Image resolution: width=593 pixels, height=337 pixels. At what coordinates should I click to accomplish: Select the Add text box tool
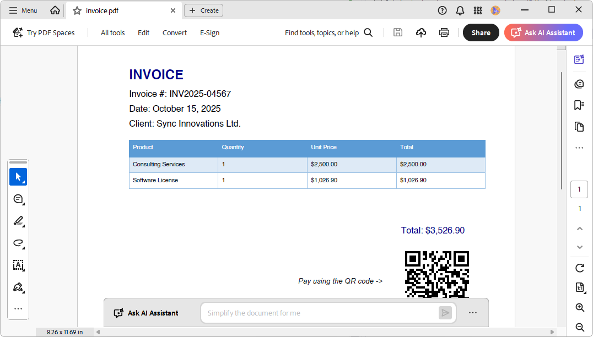pyautogui.click(x=18, y=265)
